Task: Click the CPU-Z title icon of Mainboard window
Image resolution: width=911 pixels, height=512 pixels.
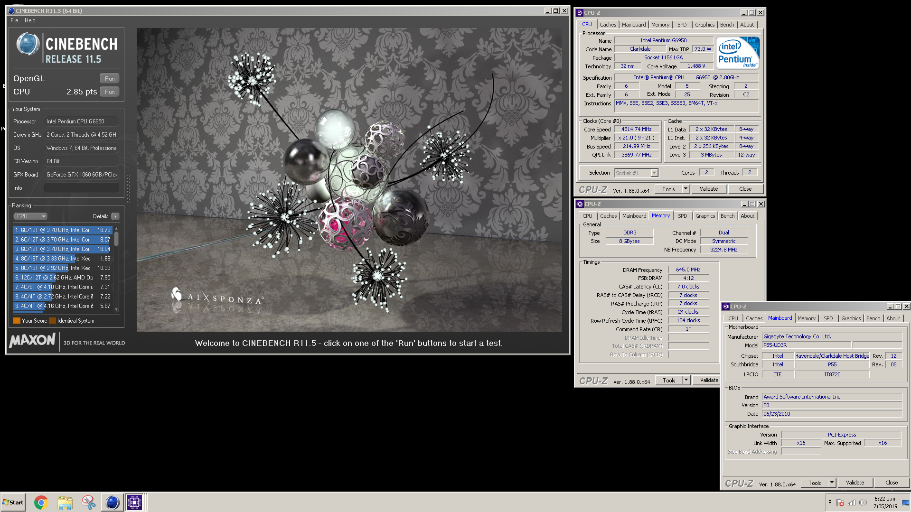Action: tap(726, 307)
